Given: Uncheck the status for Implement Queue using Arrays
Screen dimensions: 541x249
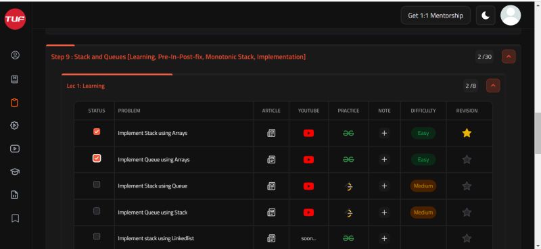Looking at the screenshot, I should tap(97, 158).
